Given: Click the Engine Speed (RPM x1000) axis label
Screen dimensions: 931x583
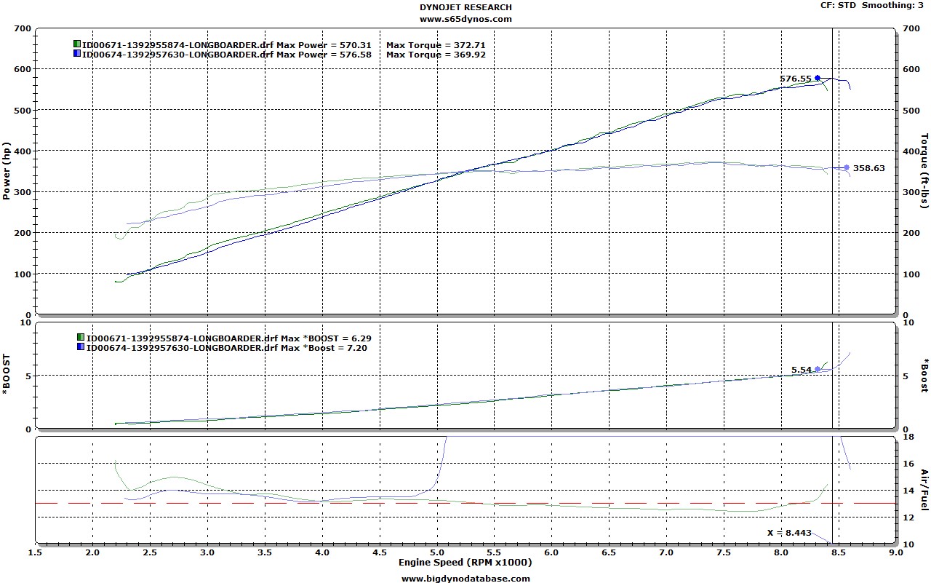Looking at the screenshot, I should point(465,563).
